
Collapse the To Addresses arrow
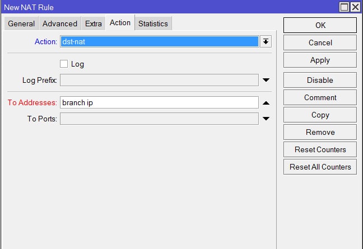click(266, 103)
